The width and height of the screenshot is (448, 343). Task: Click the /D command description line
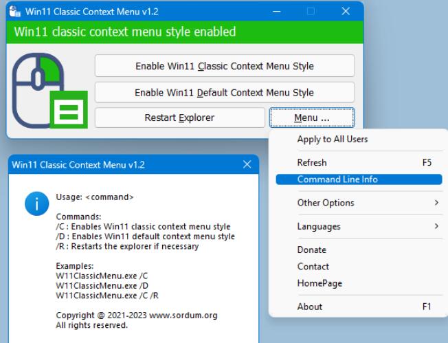[146, 236]
